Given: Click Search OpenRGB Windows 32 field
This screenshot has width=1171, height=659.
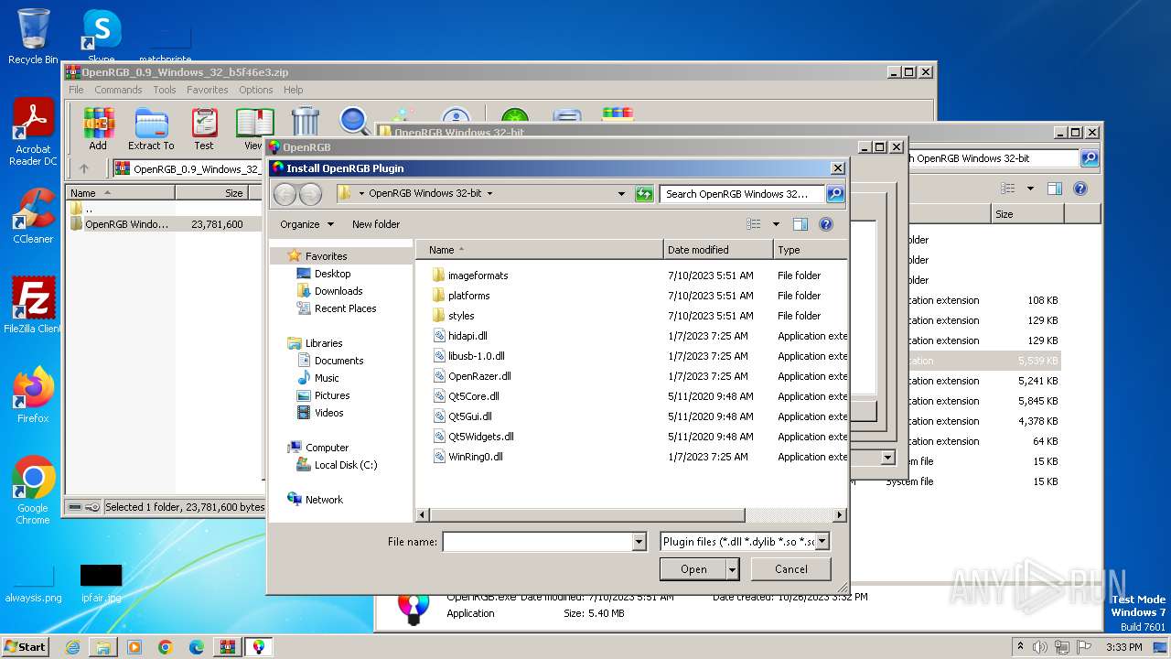Looking at the screenshot, I should (742, 194).
